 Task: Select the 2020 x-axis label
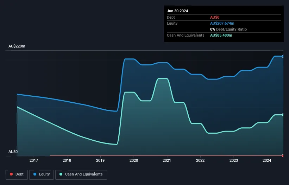click(134, 161)
